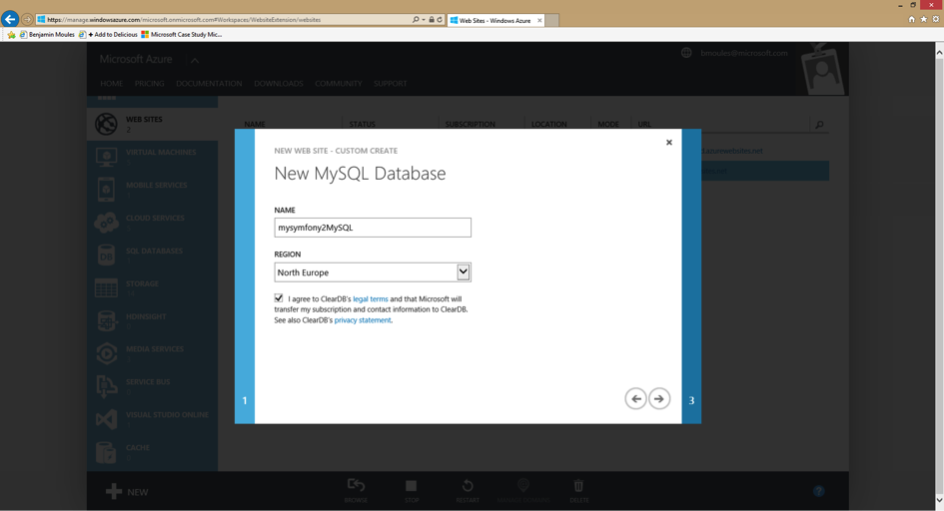Click the Microsoft Azure logo text
This screenshot has height=511, width=944.
pos(136,59)
